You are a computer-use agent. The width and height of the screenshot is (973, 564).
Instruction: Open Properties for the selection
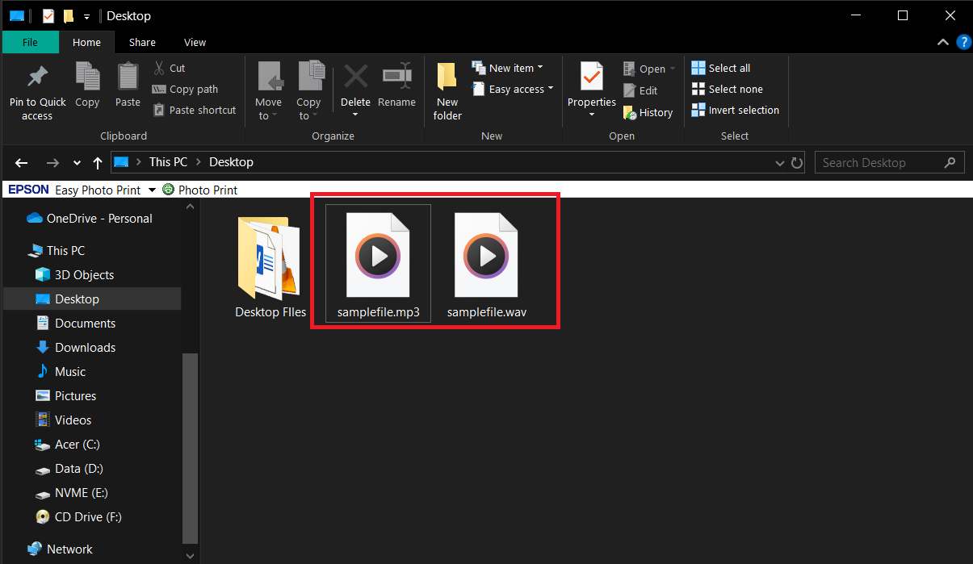591,85
